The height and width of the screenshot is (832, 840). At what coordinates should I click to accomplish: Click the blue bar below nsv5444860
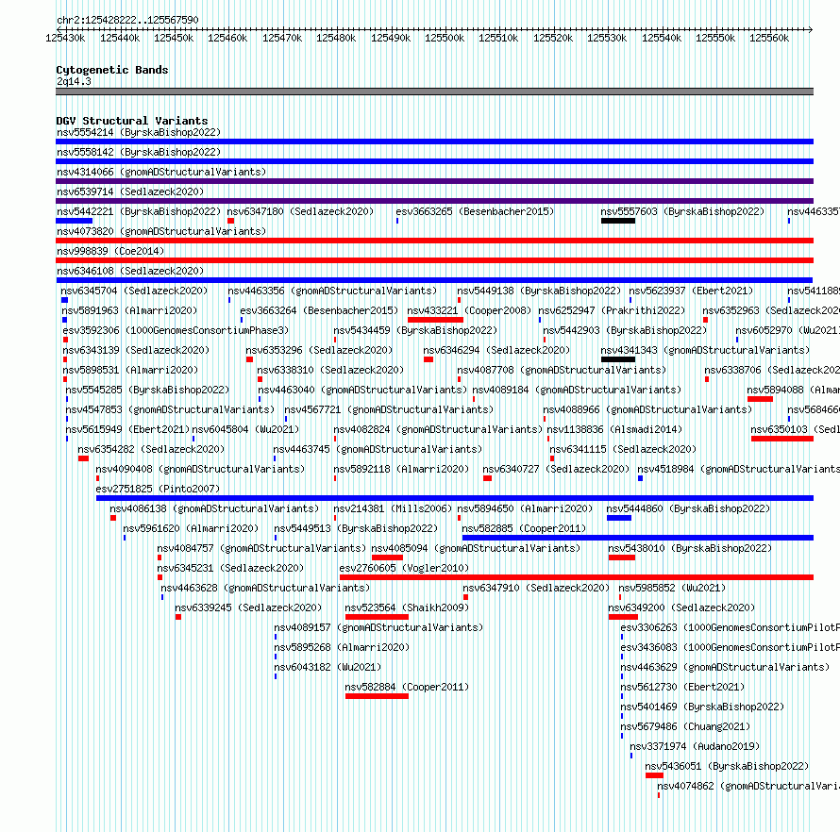[619, 518]
